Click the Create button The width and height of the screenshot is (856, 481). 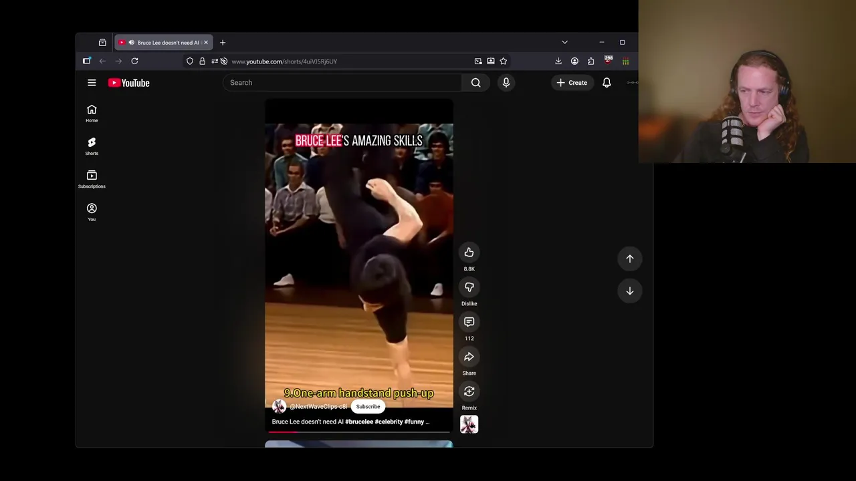click(x=572, y=83)
